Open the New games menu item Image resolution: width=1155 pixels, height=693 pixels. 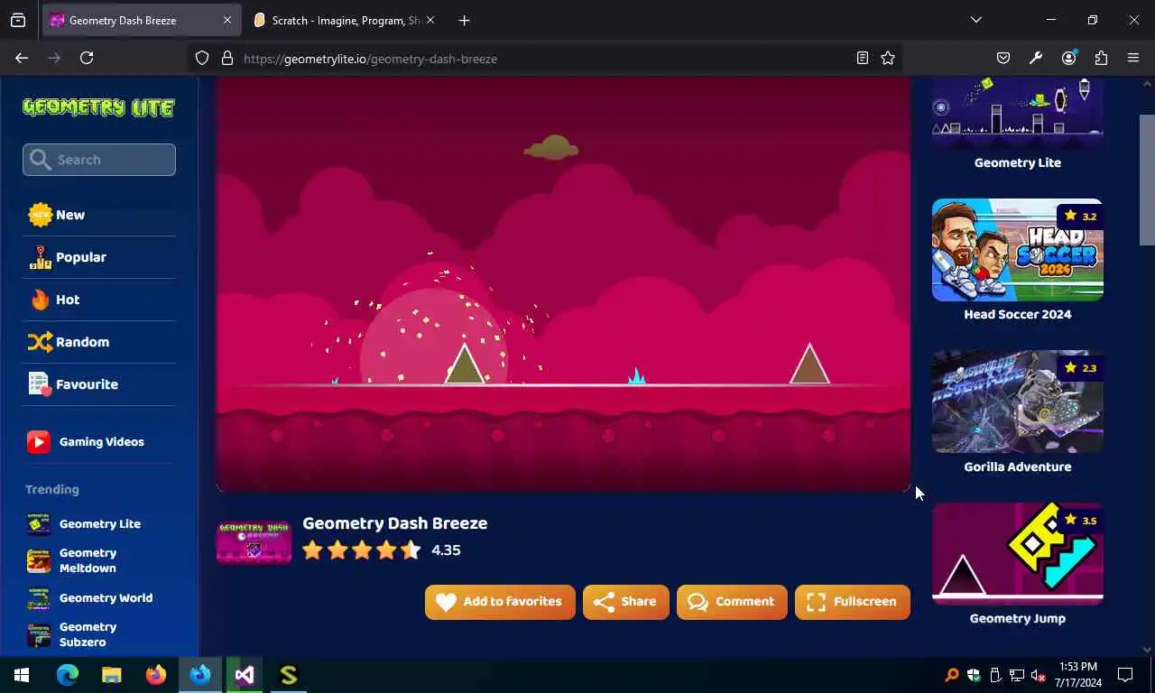(x=99, y=215)
